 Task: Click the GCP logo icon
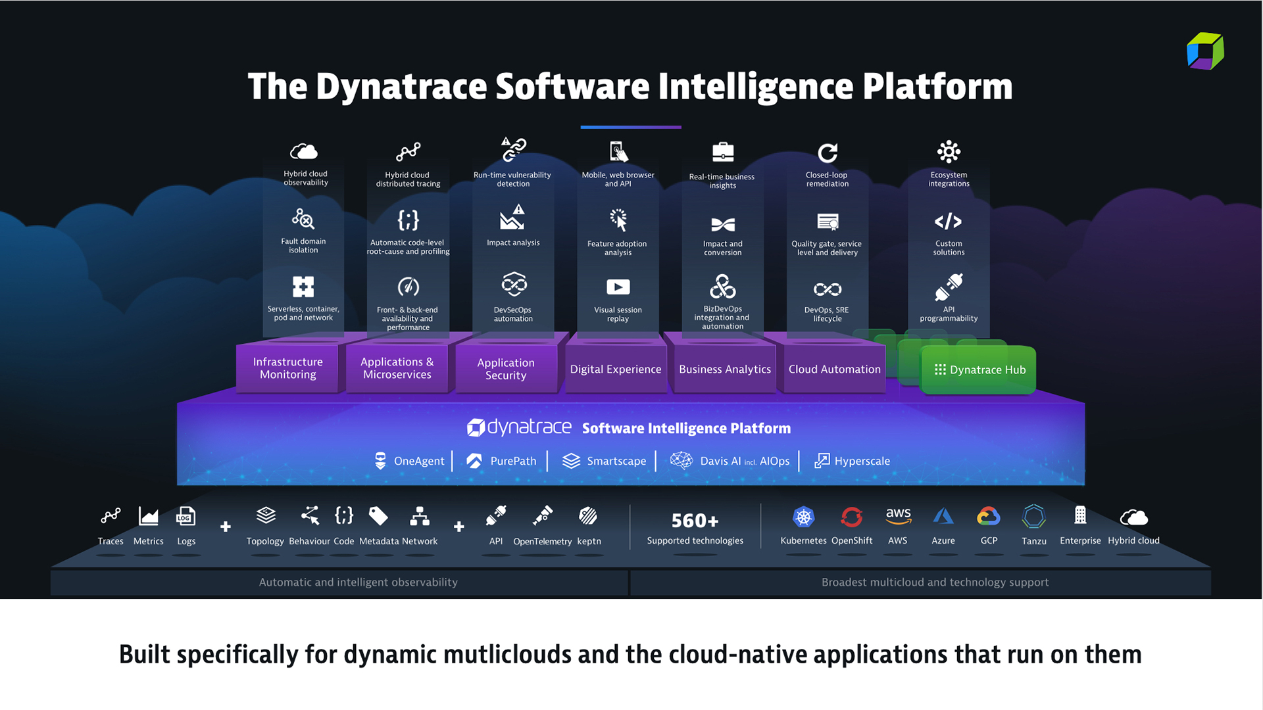point(988,517)
